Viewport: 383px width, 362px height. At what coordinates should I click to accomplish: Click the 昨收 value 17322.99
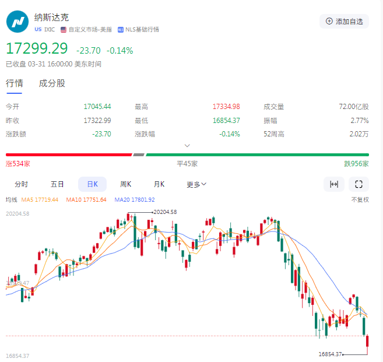point(97,121)
